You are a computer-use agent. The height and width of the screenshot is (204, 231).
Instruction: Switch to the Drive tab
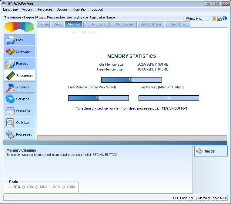[x=58, y=24]
